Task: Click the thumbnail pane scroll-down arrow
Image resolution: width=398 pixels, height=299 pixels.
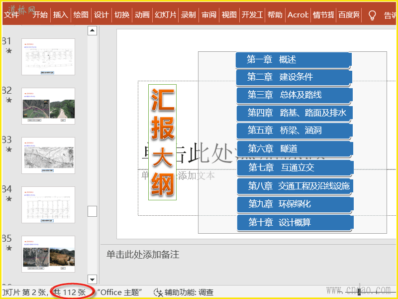Action: coord(92,280)
